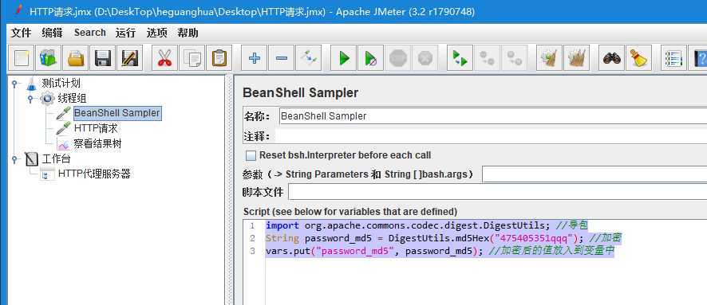The height and width of the screenshot is (305, 707).
Task: Click the Toggle tree arrows icon
Action: click(308, 58)
